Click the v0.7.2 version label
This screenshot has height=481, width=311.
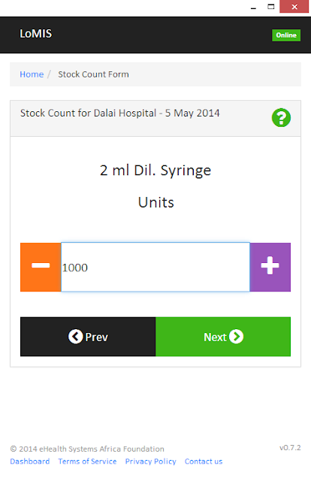click(x=290, y=448)
